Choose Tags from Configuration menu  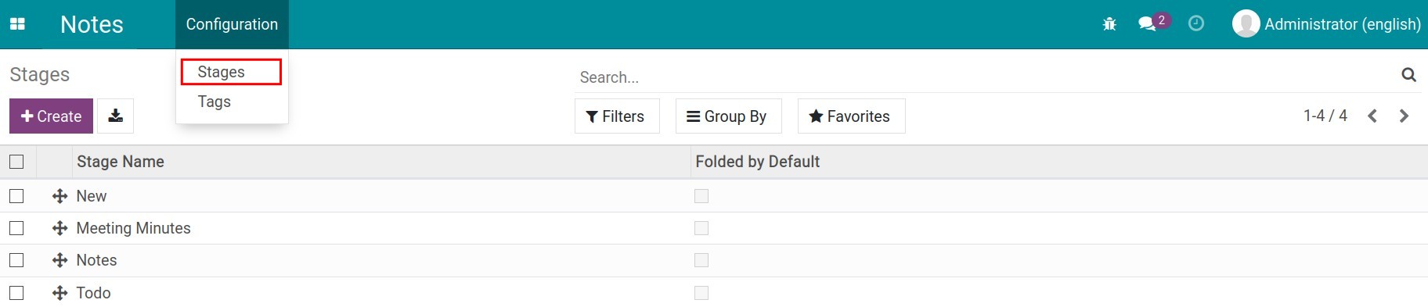(x=215, y=102)
